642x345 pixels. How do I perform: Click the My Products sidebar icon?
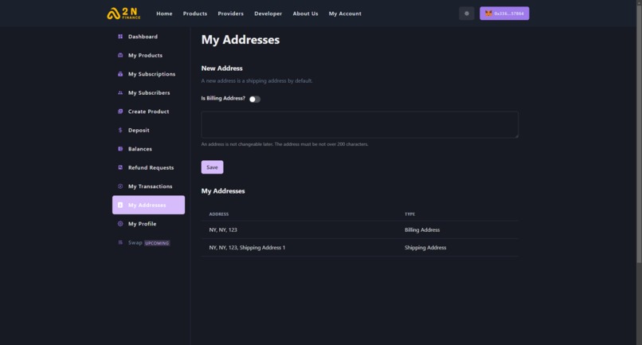(x=120, y=55)
